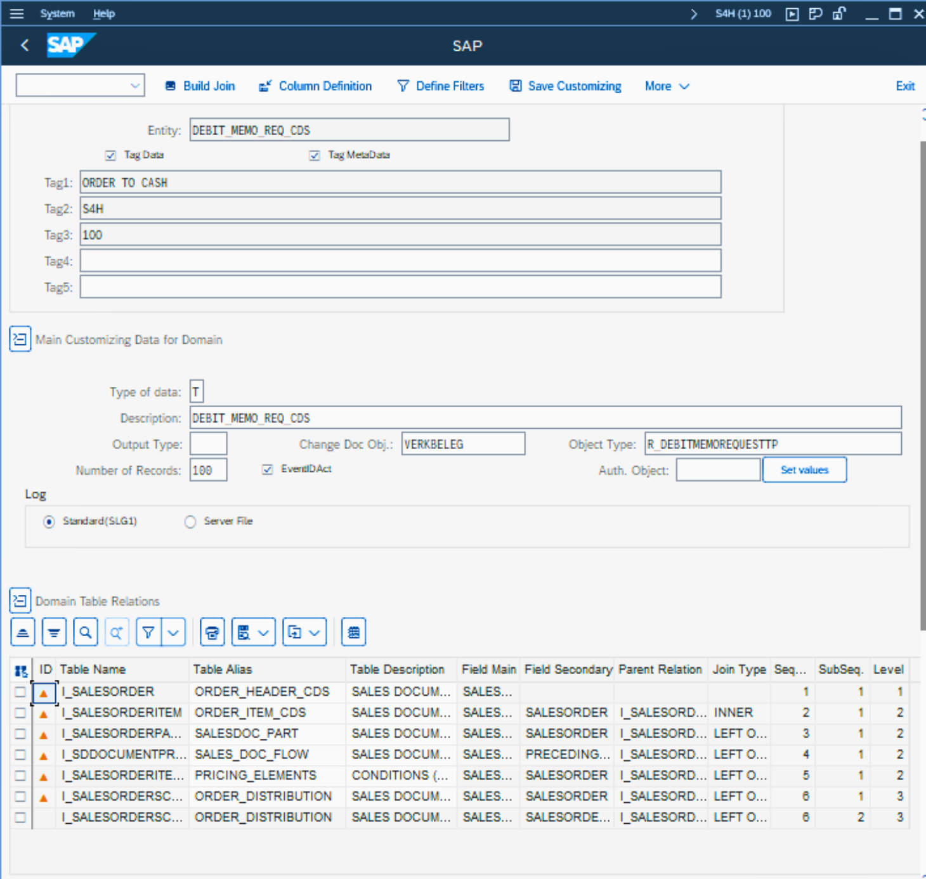Collapse the Domain Table Relations section icon
Viewport: 926px width, 879px height.
20,601
